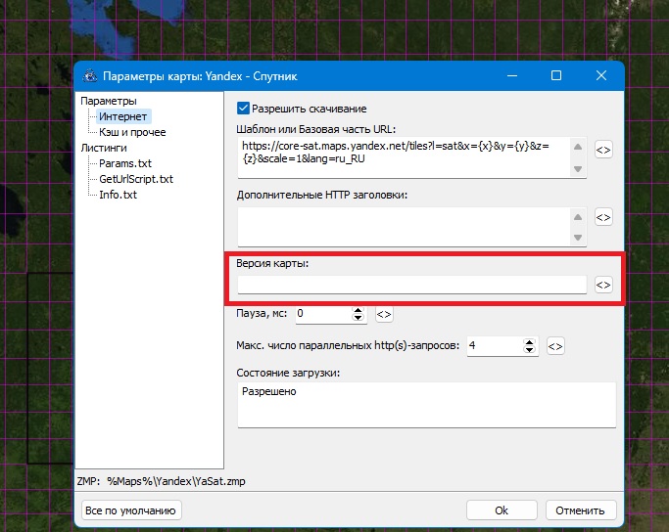This screenshot has width=669, height=532.
Task: Increase the Пауза, мс value with up arrow
Action: point(358,311)
